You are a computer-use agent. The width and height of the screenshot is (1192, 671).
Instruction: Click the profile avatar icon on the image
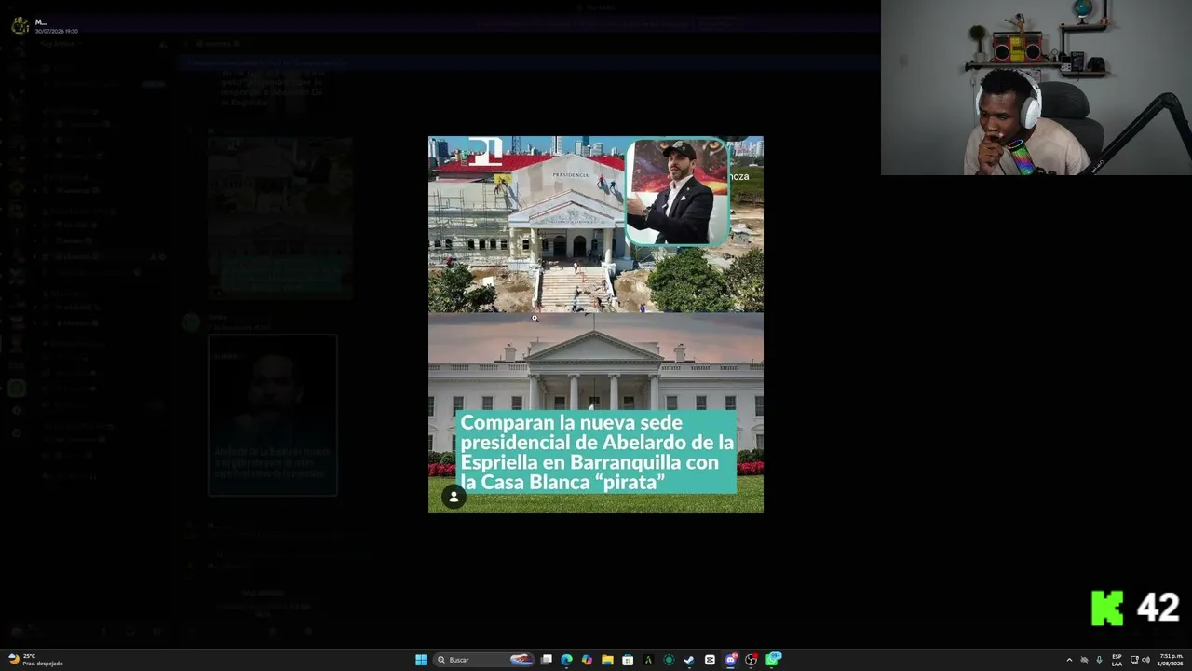point(454,497)
